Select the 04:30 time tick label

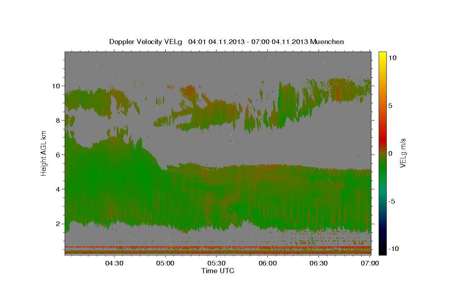(x=114, y=263)
